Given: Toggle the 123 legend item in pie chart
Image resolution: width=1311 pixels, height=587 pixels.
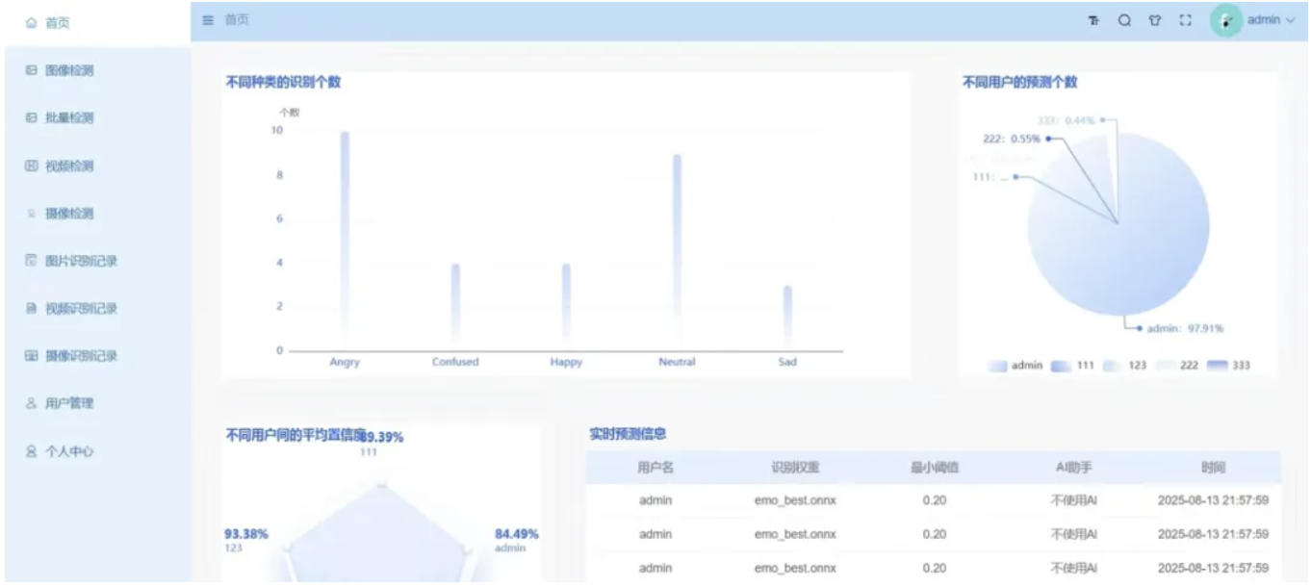Looking at the screenshot, I should click(x=1123, y=366).
